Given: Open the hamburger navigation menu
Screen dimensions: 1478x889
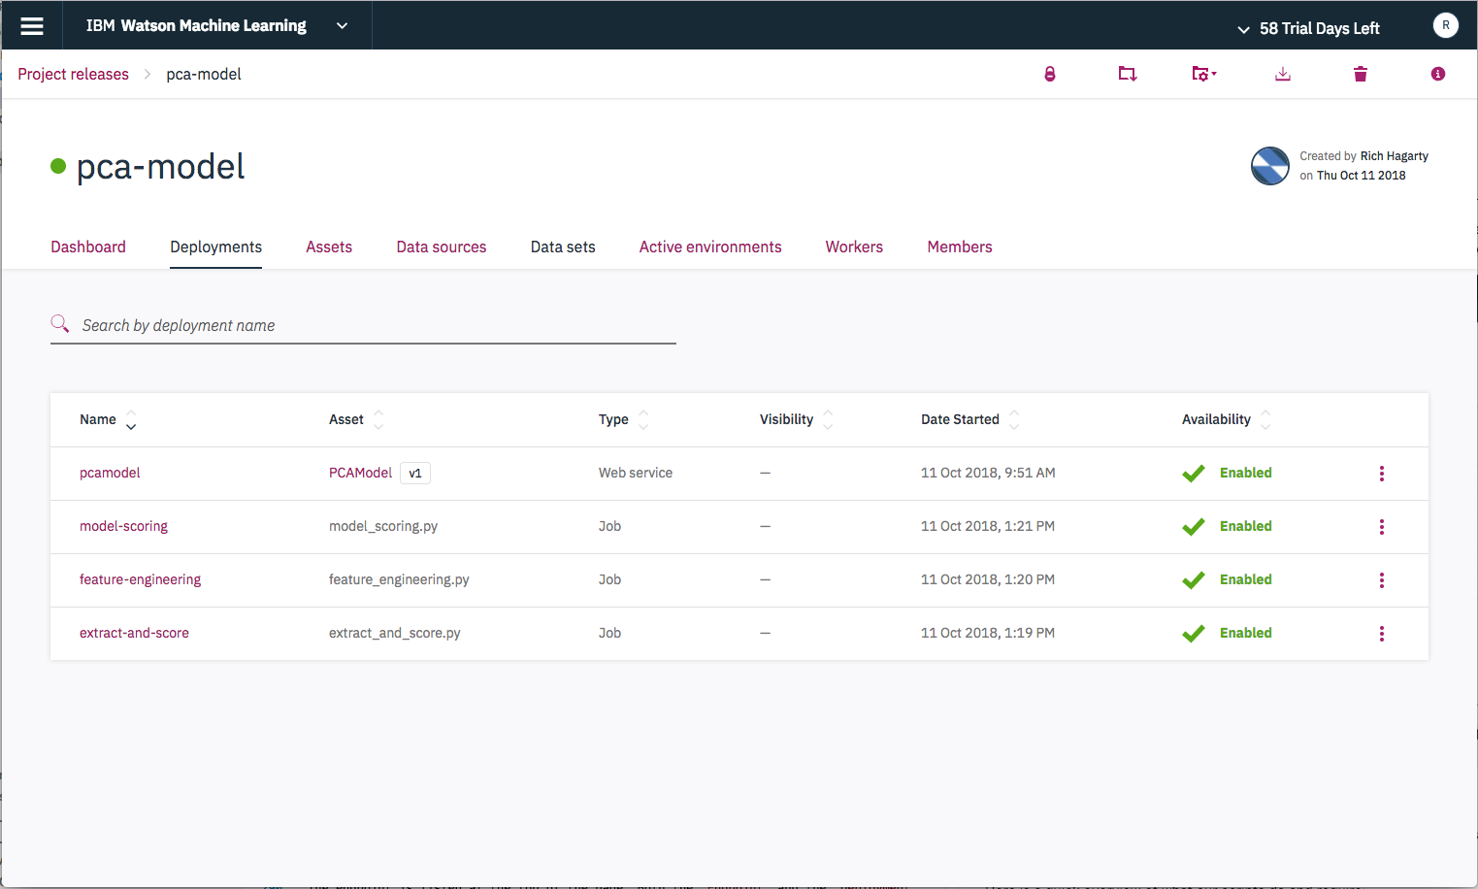Looking at the screenshot, I should (x=32, y=26).
